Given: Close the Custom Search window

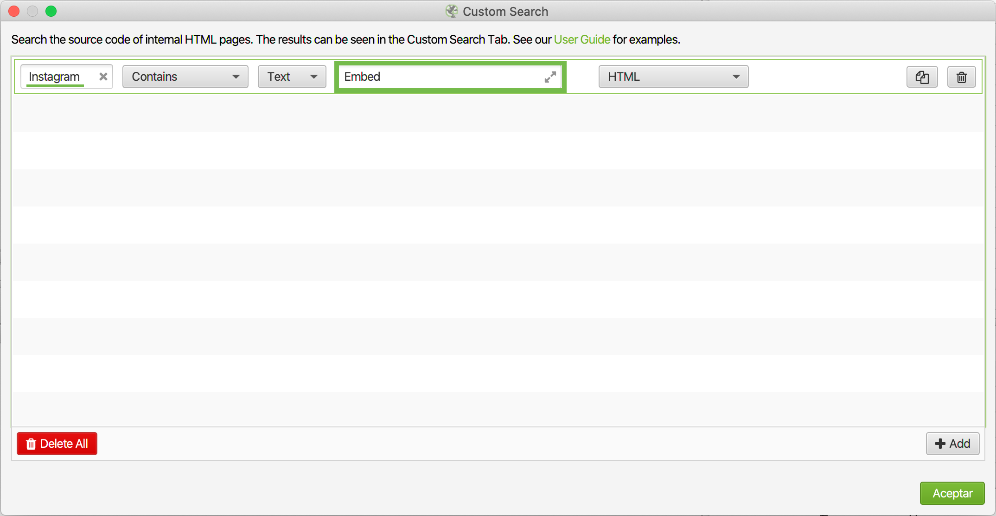Looking at the screenshot, I should (x=14, y=11).
